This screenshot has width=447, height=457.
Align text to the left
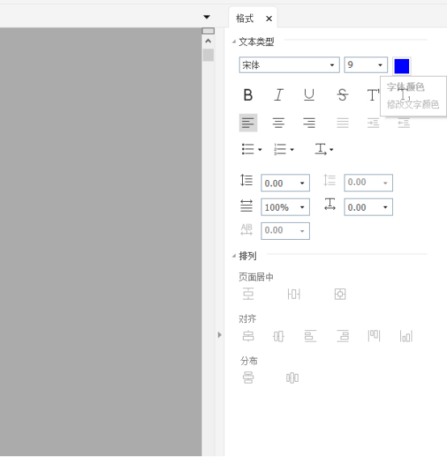[248, 123]
